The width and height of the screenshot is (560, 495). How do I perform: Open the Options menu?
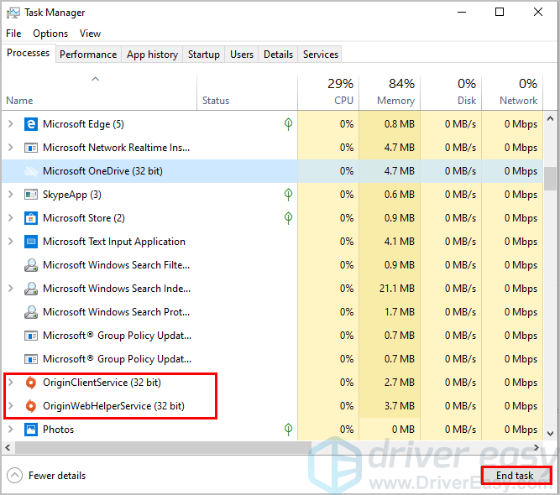50,34
